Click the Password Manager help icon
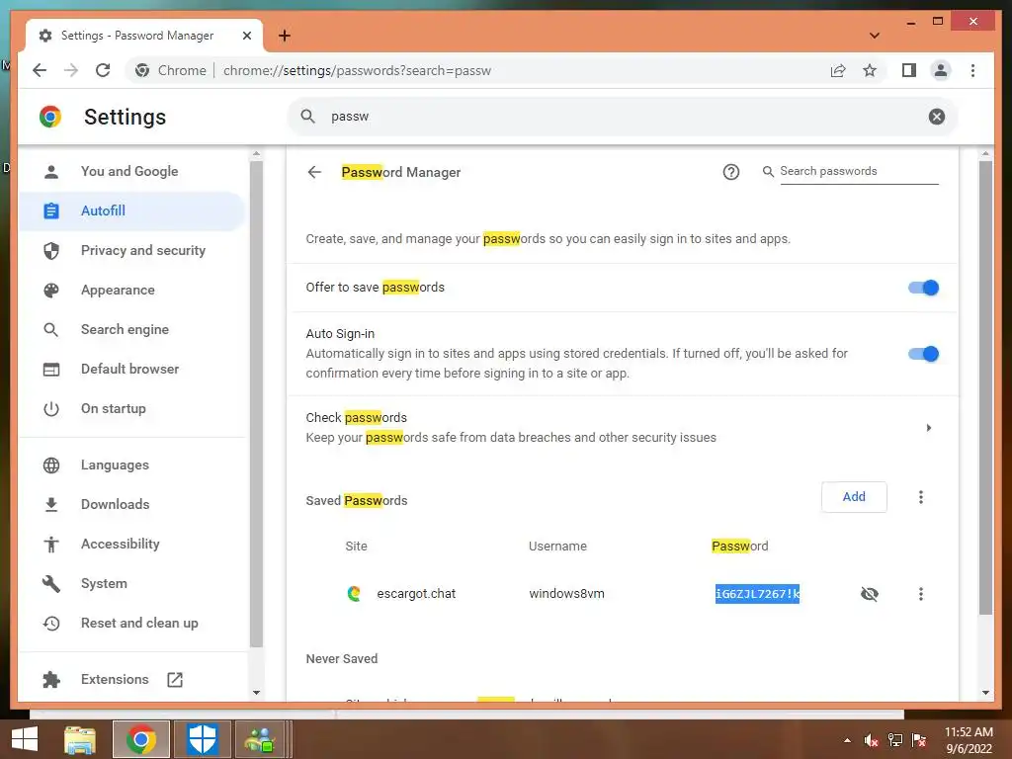The image size is (1012, 759). (x=730, y=172)
